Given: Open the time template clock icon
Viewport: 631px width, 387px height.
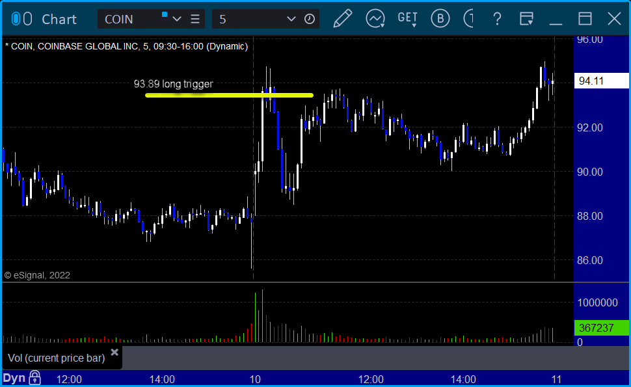Looking at the screenshot, I should pos(310,19).
